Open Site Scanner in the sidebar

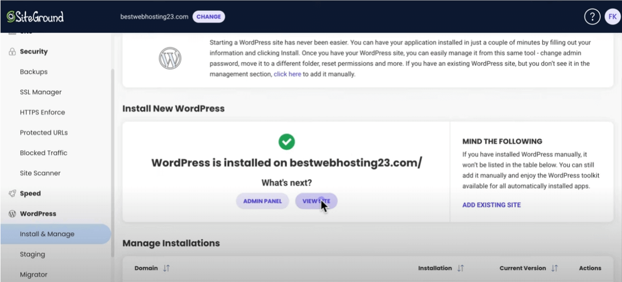(x=40, y=173)
